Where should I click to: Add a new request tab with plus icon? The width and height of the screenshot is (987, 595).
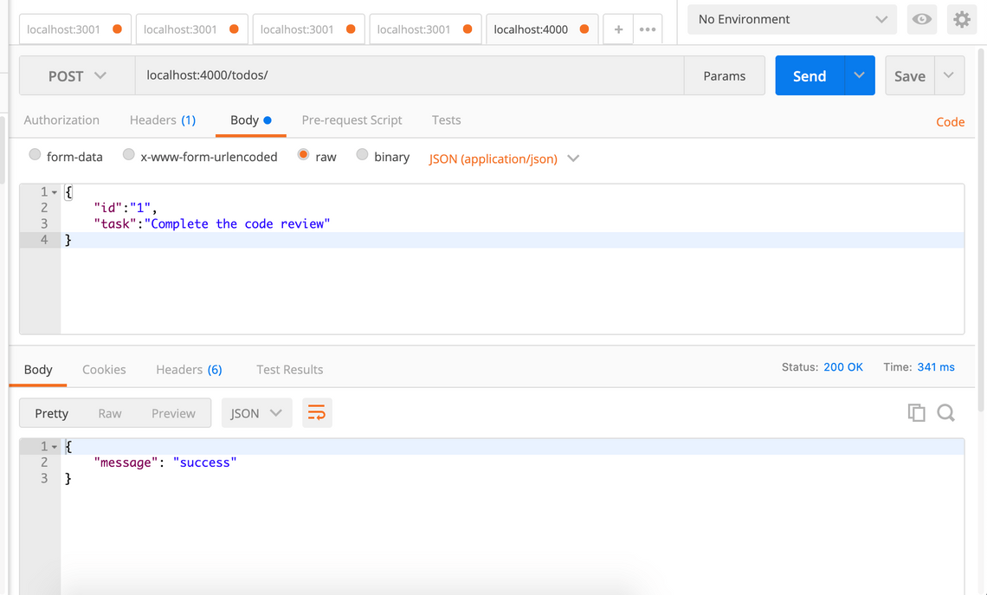[x=618, y=29]
